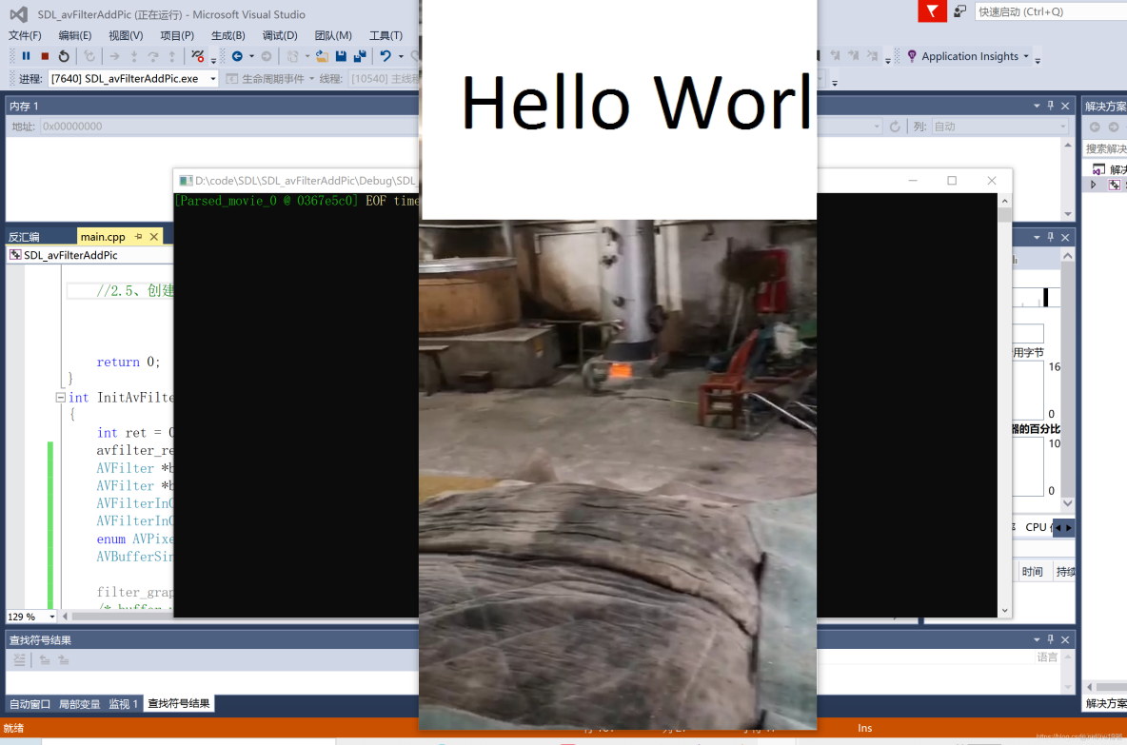Pin the Memory 1 panel
This screenshot has width=1127, height=745.
tap(1051, 106)
